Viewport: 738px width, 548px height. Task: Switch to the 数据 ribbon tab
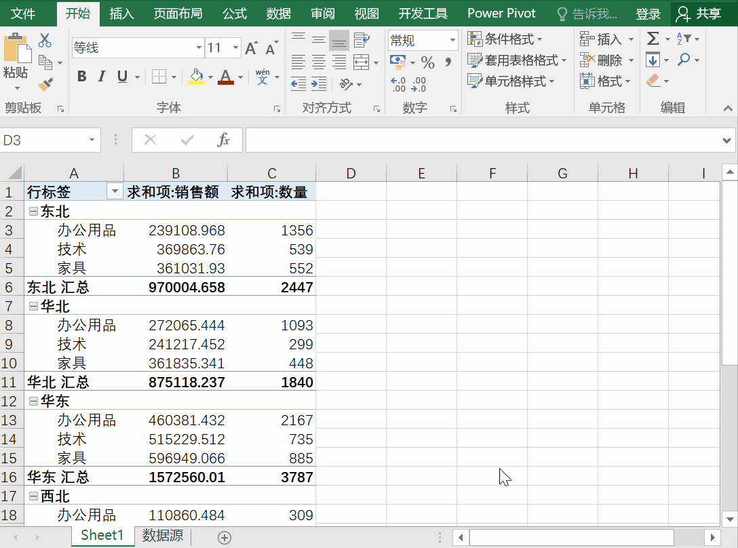[x=279, y=14]
